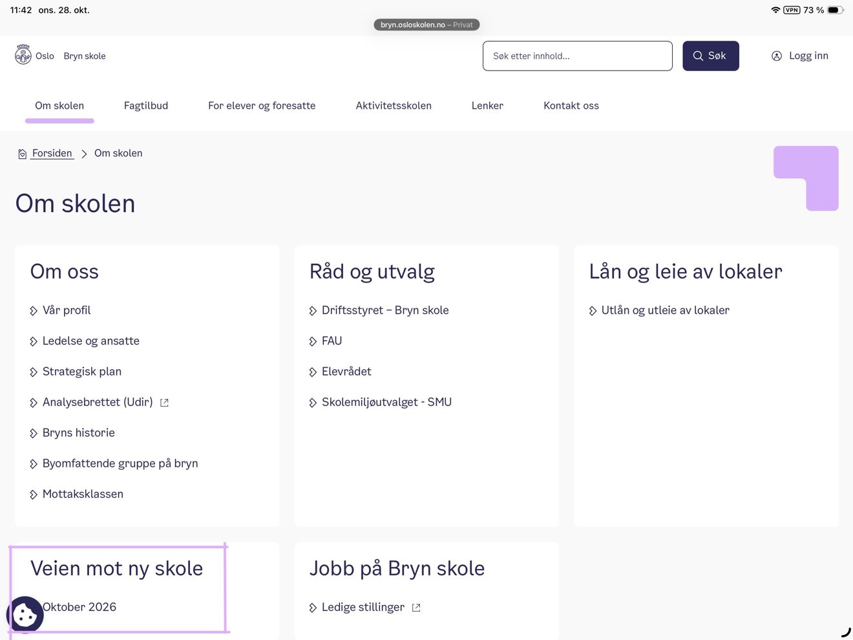Open Utlån og utleie av lokaler link
This screenshot has height=640, width=853.
point(666,310)
